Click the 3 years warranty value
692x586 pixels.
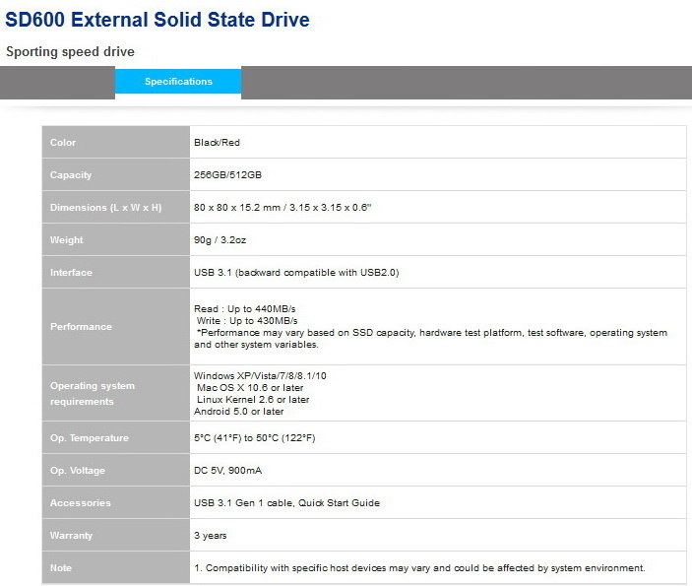[x=210, y=536]
